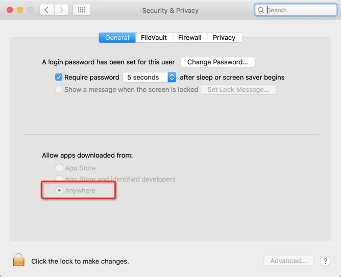Go back with the left arrow

pos(46,10)
